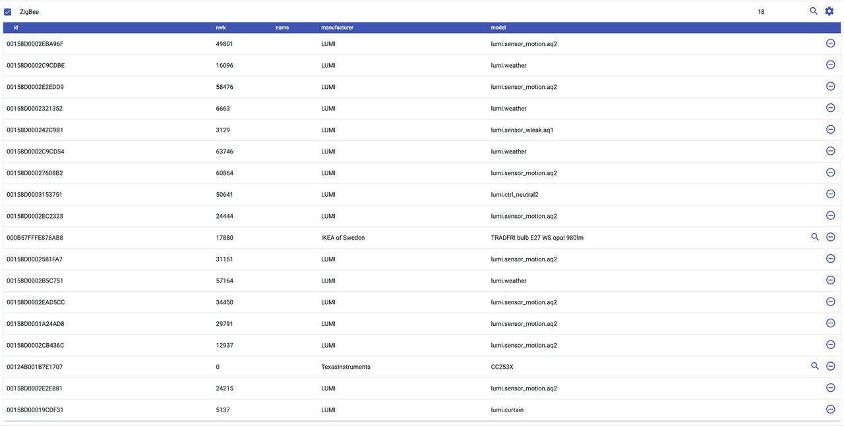
Task: Remove the IKEA TRADFRI bulb device
Action: tap(831, 237)
